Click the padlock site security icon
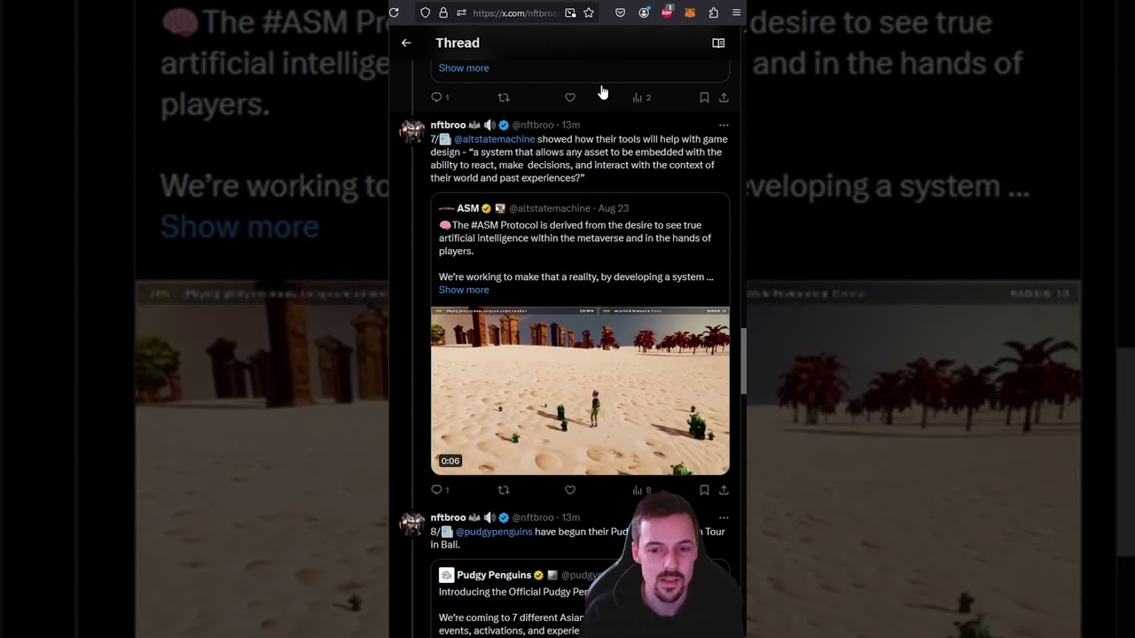The image size is (1135, 638). pyautogui.click(x=443, y=12)
